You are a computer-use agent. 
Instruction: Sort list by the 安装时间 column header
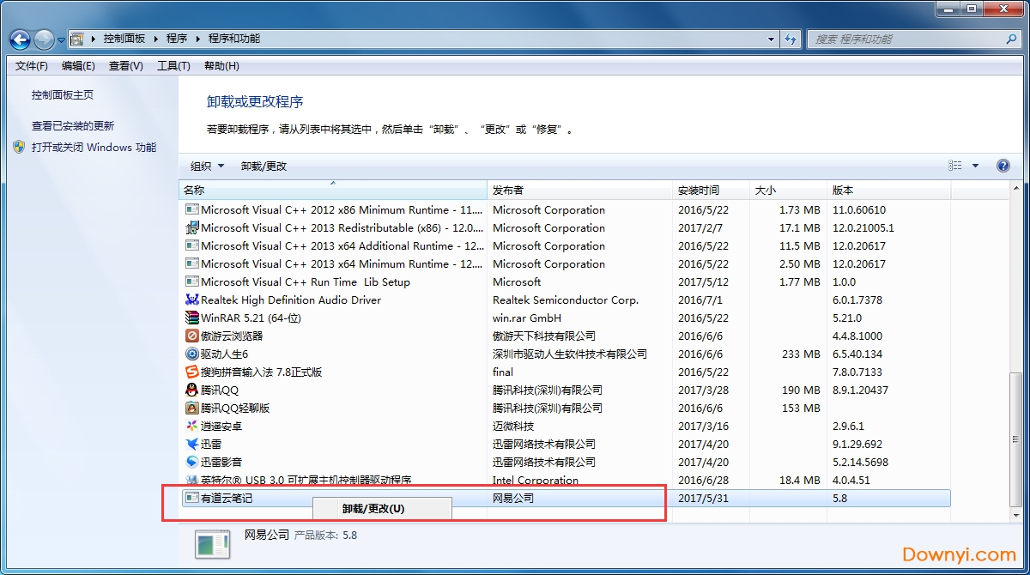click(699, 191)
